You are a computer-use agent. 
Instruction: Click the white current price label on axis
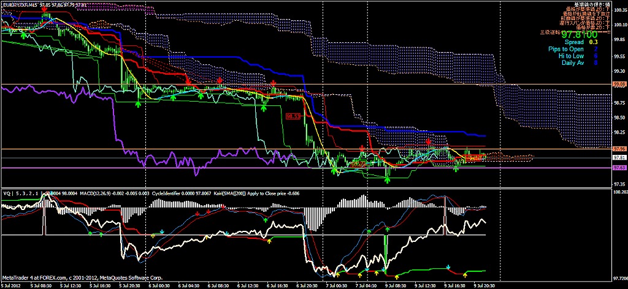tap(619, 157)
